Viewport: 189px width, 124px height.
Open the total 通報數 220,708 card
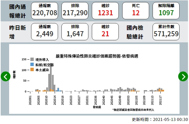click(x=45, y=11)
